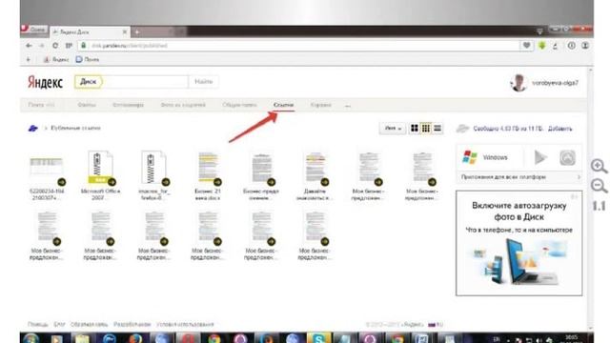
Task: Open the Windows Start button
Action: point(30,339)
